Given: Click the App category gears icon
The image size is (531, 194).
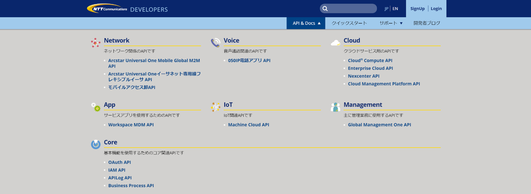Looking at the screenshot, I should pyautogui.click(x=96, y=107).
